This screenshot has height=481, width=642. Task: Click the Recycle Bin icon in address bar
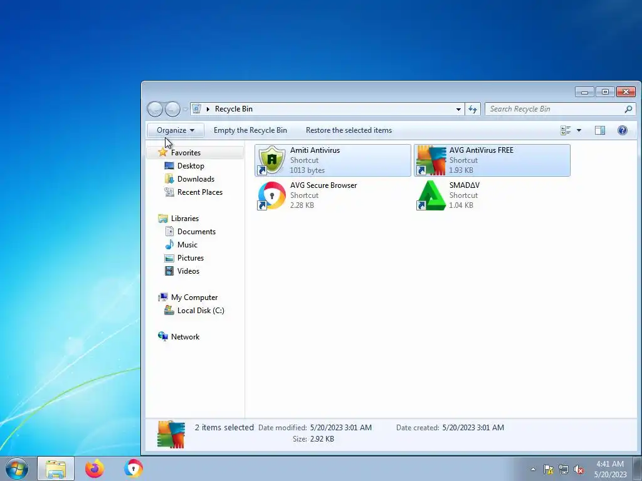(196, 109)
